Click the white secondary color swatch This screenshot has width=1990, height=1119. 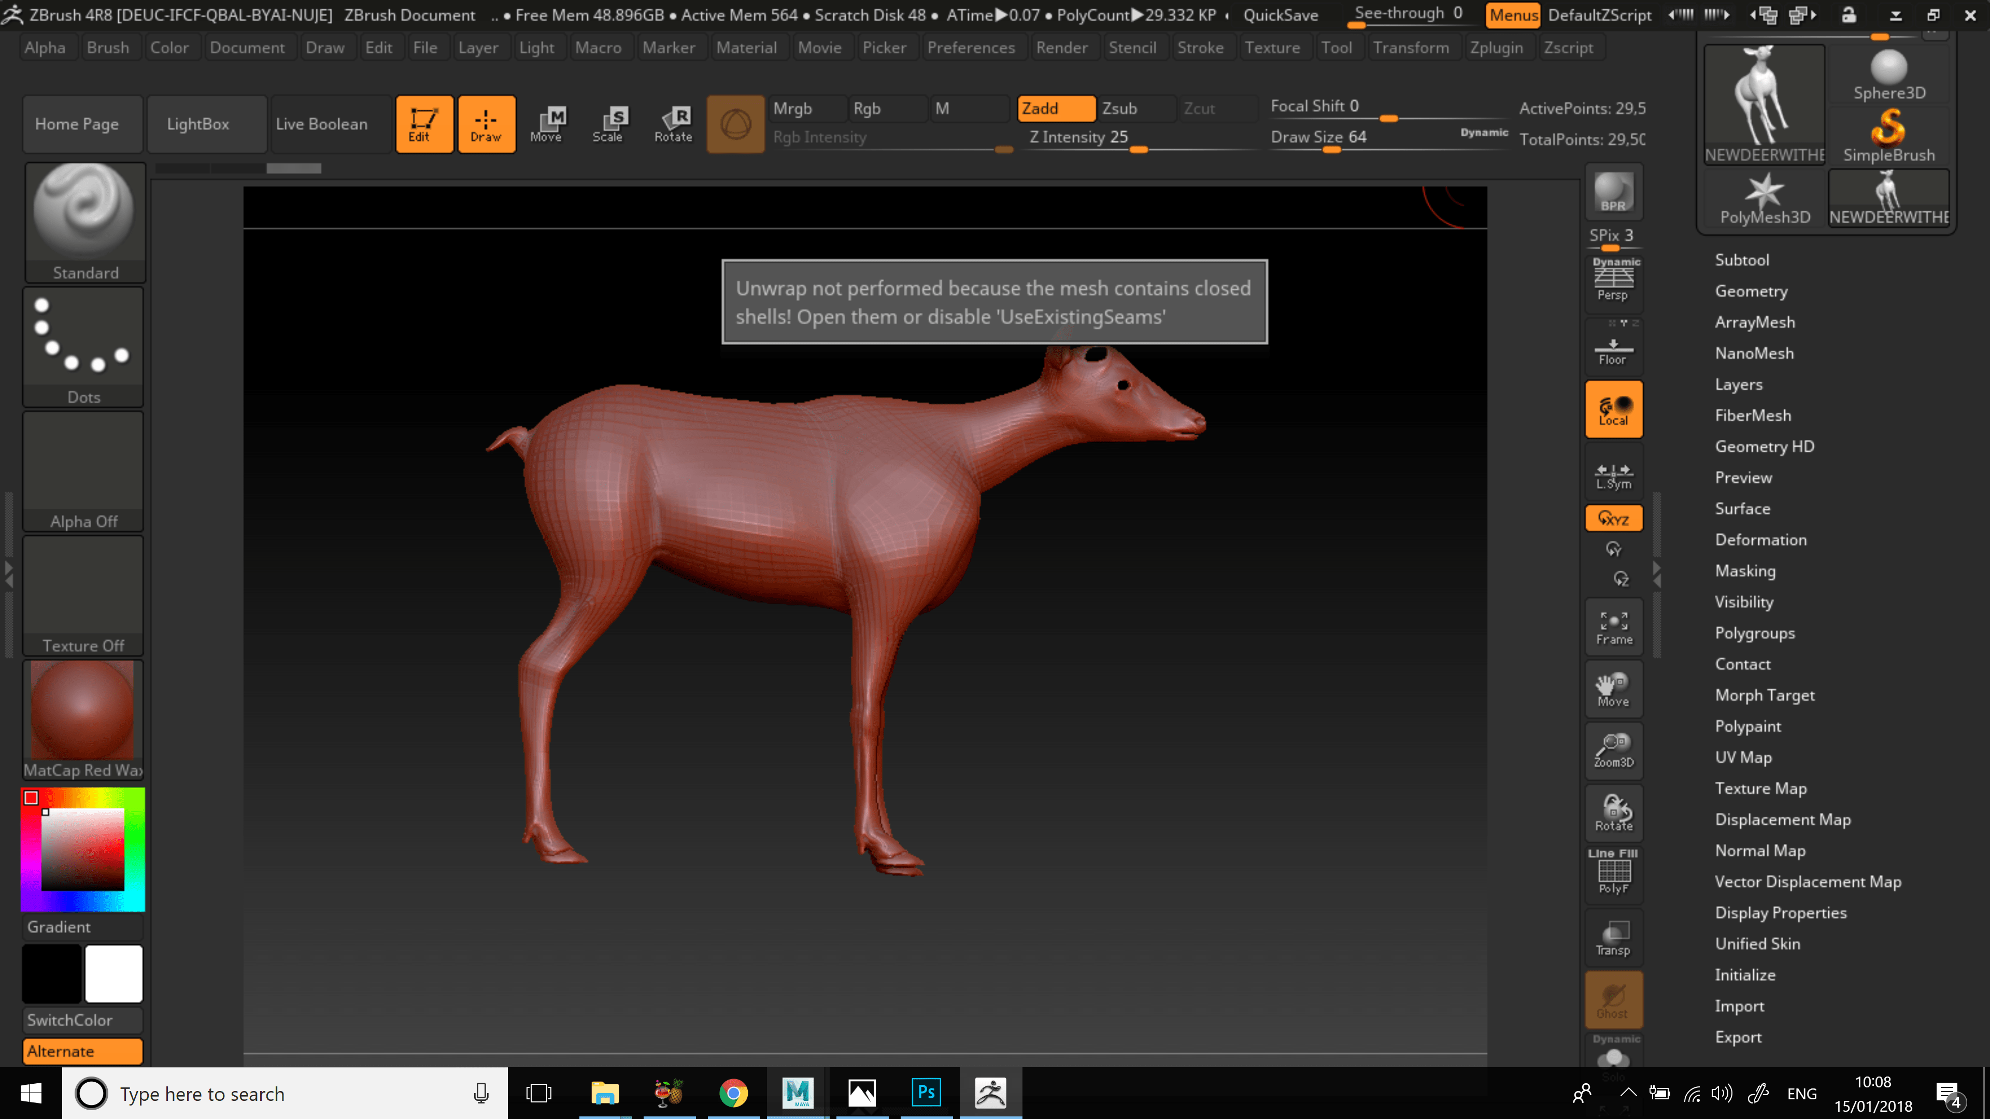coord(113,973)
